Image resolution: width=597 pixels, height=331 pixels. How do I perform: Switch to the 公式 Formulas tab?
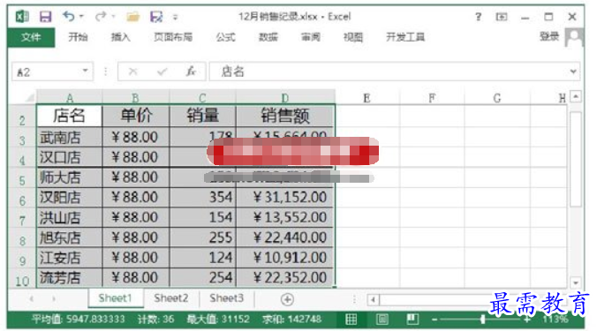[226, 37]
